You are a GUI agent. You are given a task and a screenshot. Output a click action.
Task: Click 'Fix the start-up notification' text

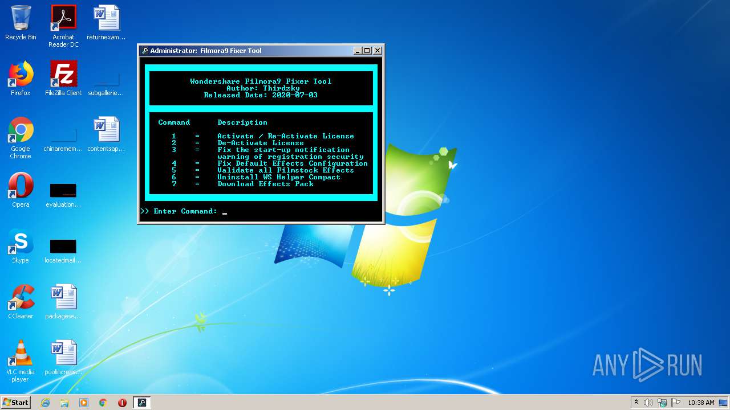(283, 150)
